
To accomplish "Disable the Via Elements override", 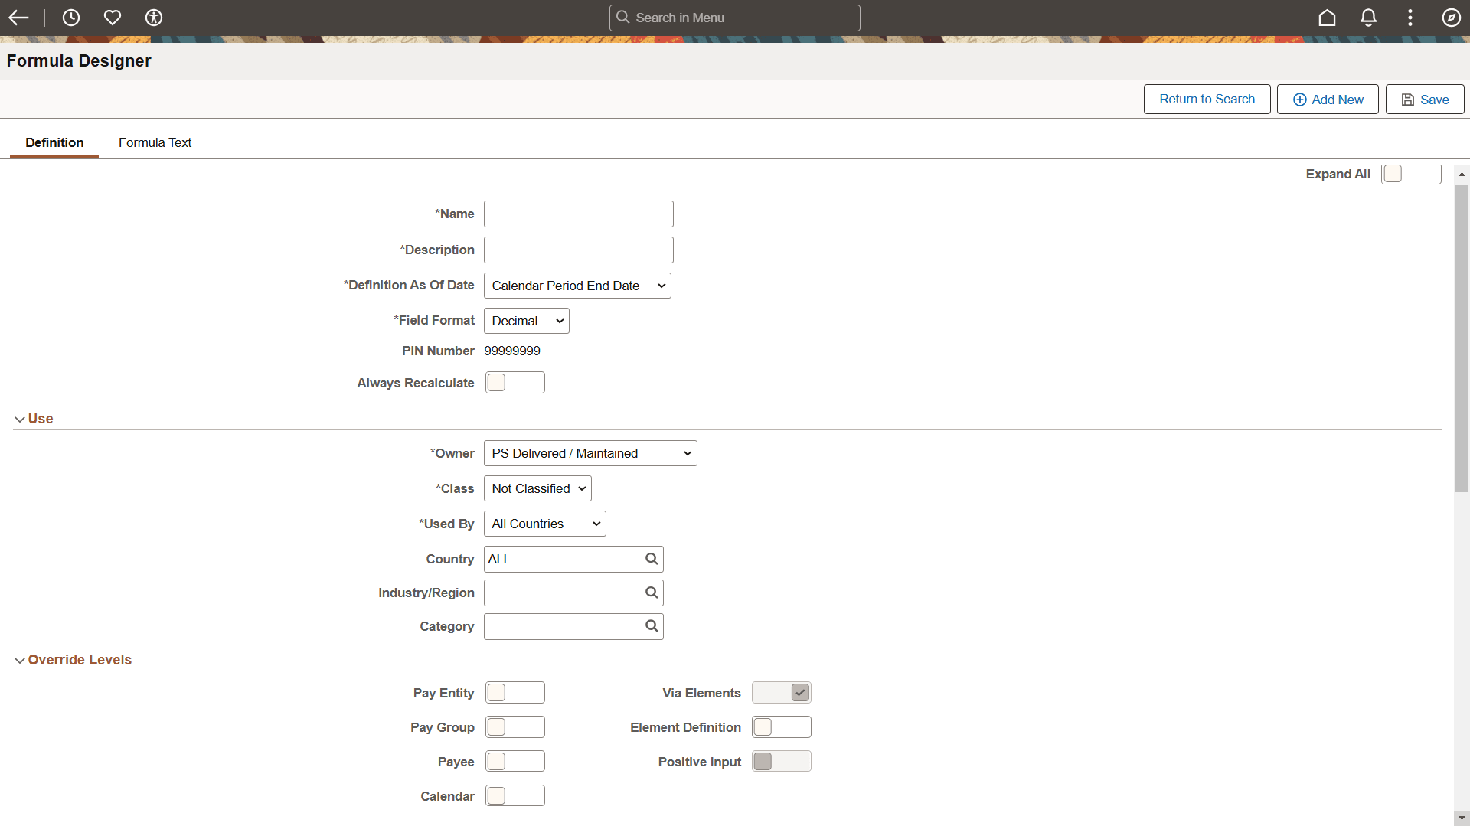I will [x=780, y=692].
